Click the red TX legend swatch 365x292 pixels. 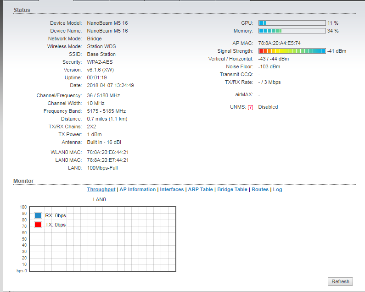tap(38, 225)
